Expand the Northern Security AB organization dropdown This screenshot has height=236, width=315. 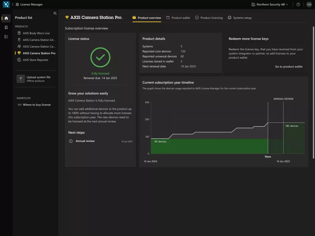tap(270, 4)
